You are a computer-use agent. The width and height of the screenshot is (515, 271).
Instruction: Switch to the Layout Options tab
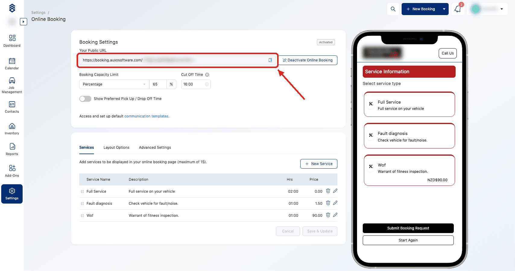click(x=116, y=148)
